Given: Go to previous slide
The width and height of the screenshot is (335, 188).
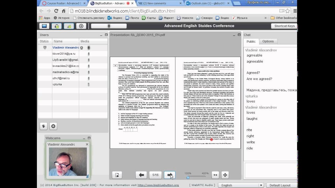Looking at the screenshot, I should click(x=141, y=175).
